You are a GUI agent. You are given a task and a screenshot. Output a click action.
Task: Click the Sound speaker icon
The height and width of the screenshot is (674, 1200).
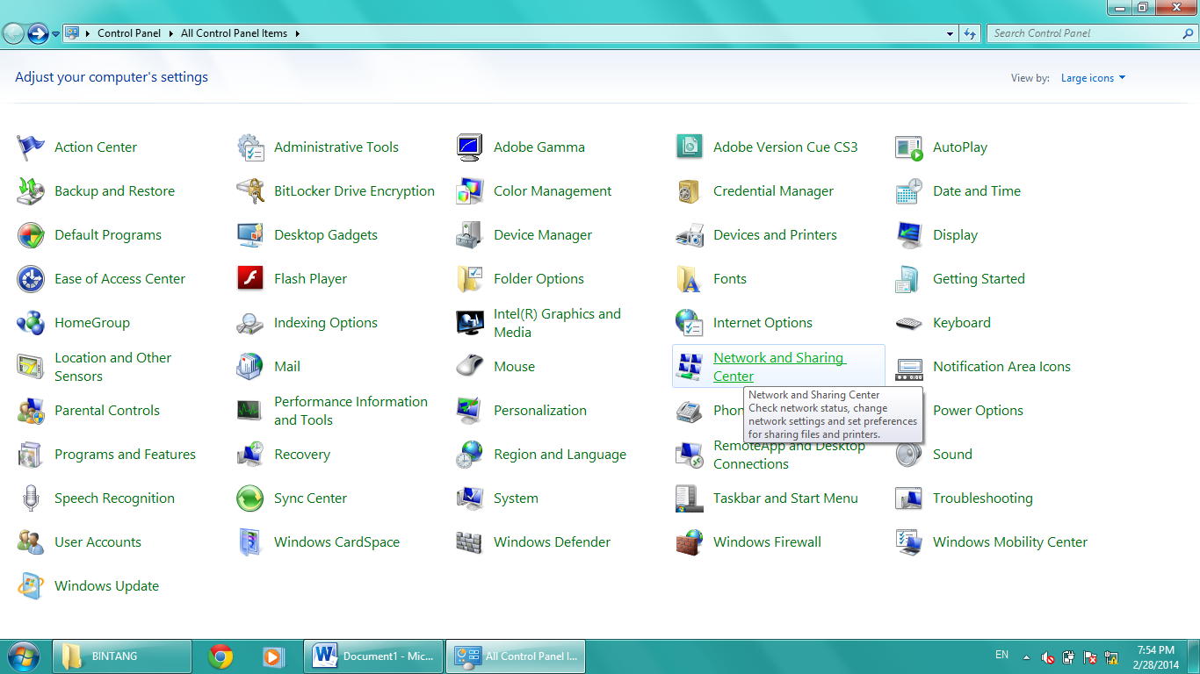(x=909, y=455)
